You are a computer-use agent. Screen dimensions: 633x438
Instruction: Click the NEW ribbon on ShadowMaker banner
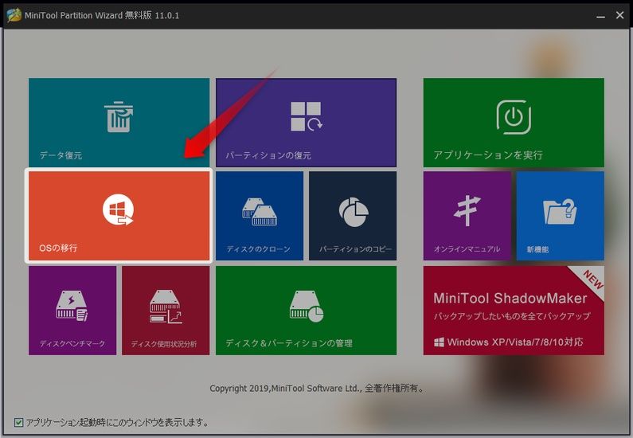coord(592,280)
